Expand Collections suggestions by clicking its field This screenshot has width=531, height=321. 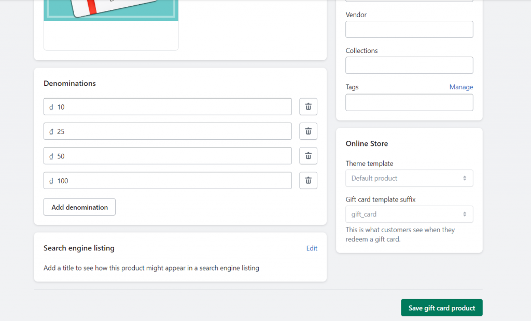click(409, 65)
